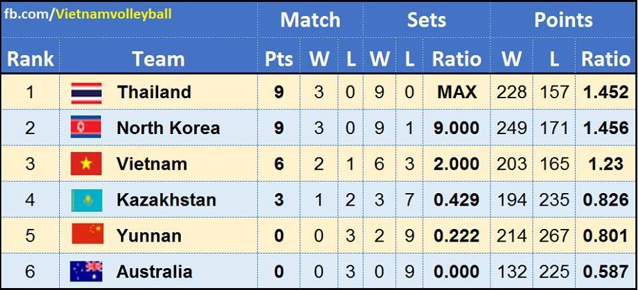Click the Australia flag icon
Viewport: 638px width, 290px height.
[86, 271]
